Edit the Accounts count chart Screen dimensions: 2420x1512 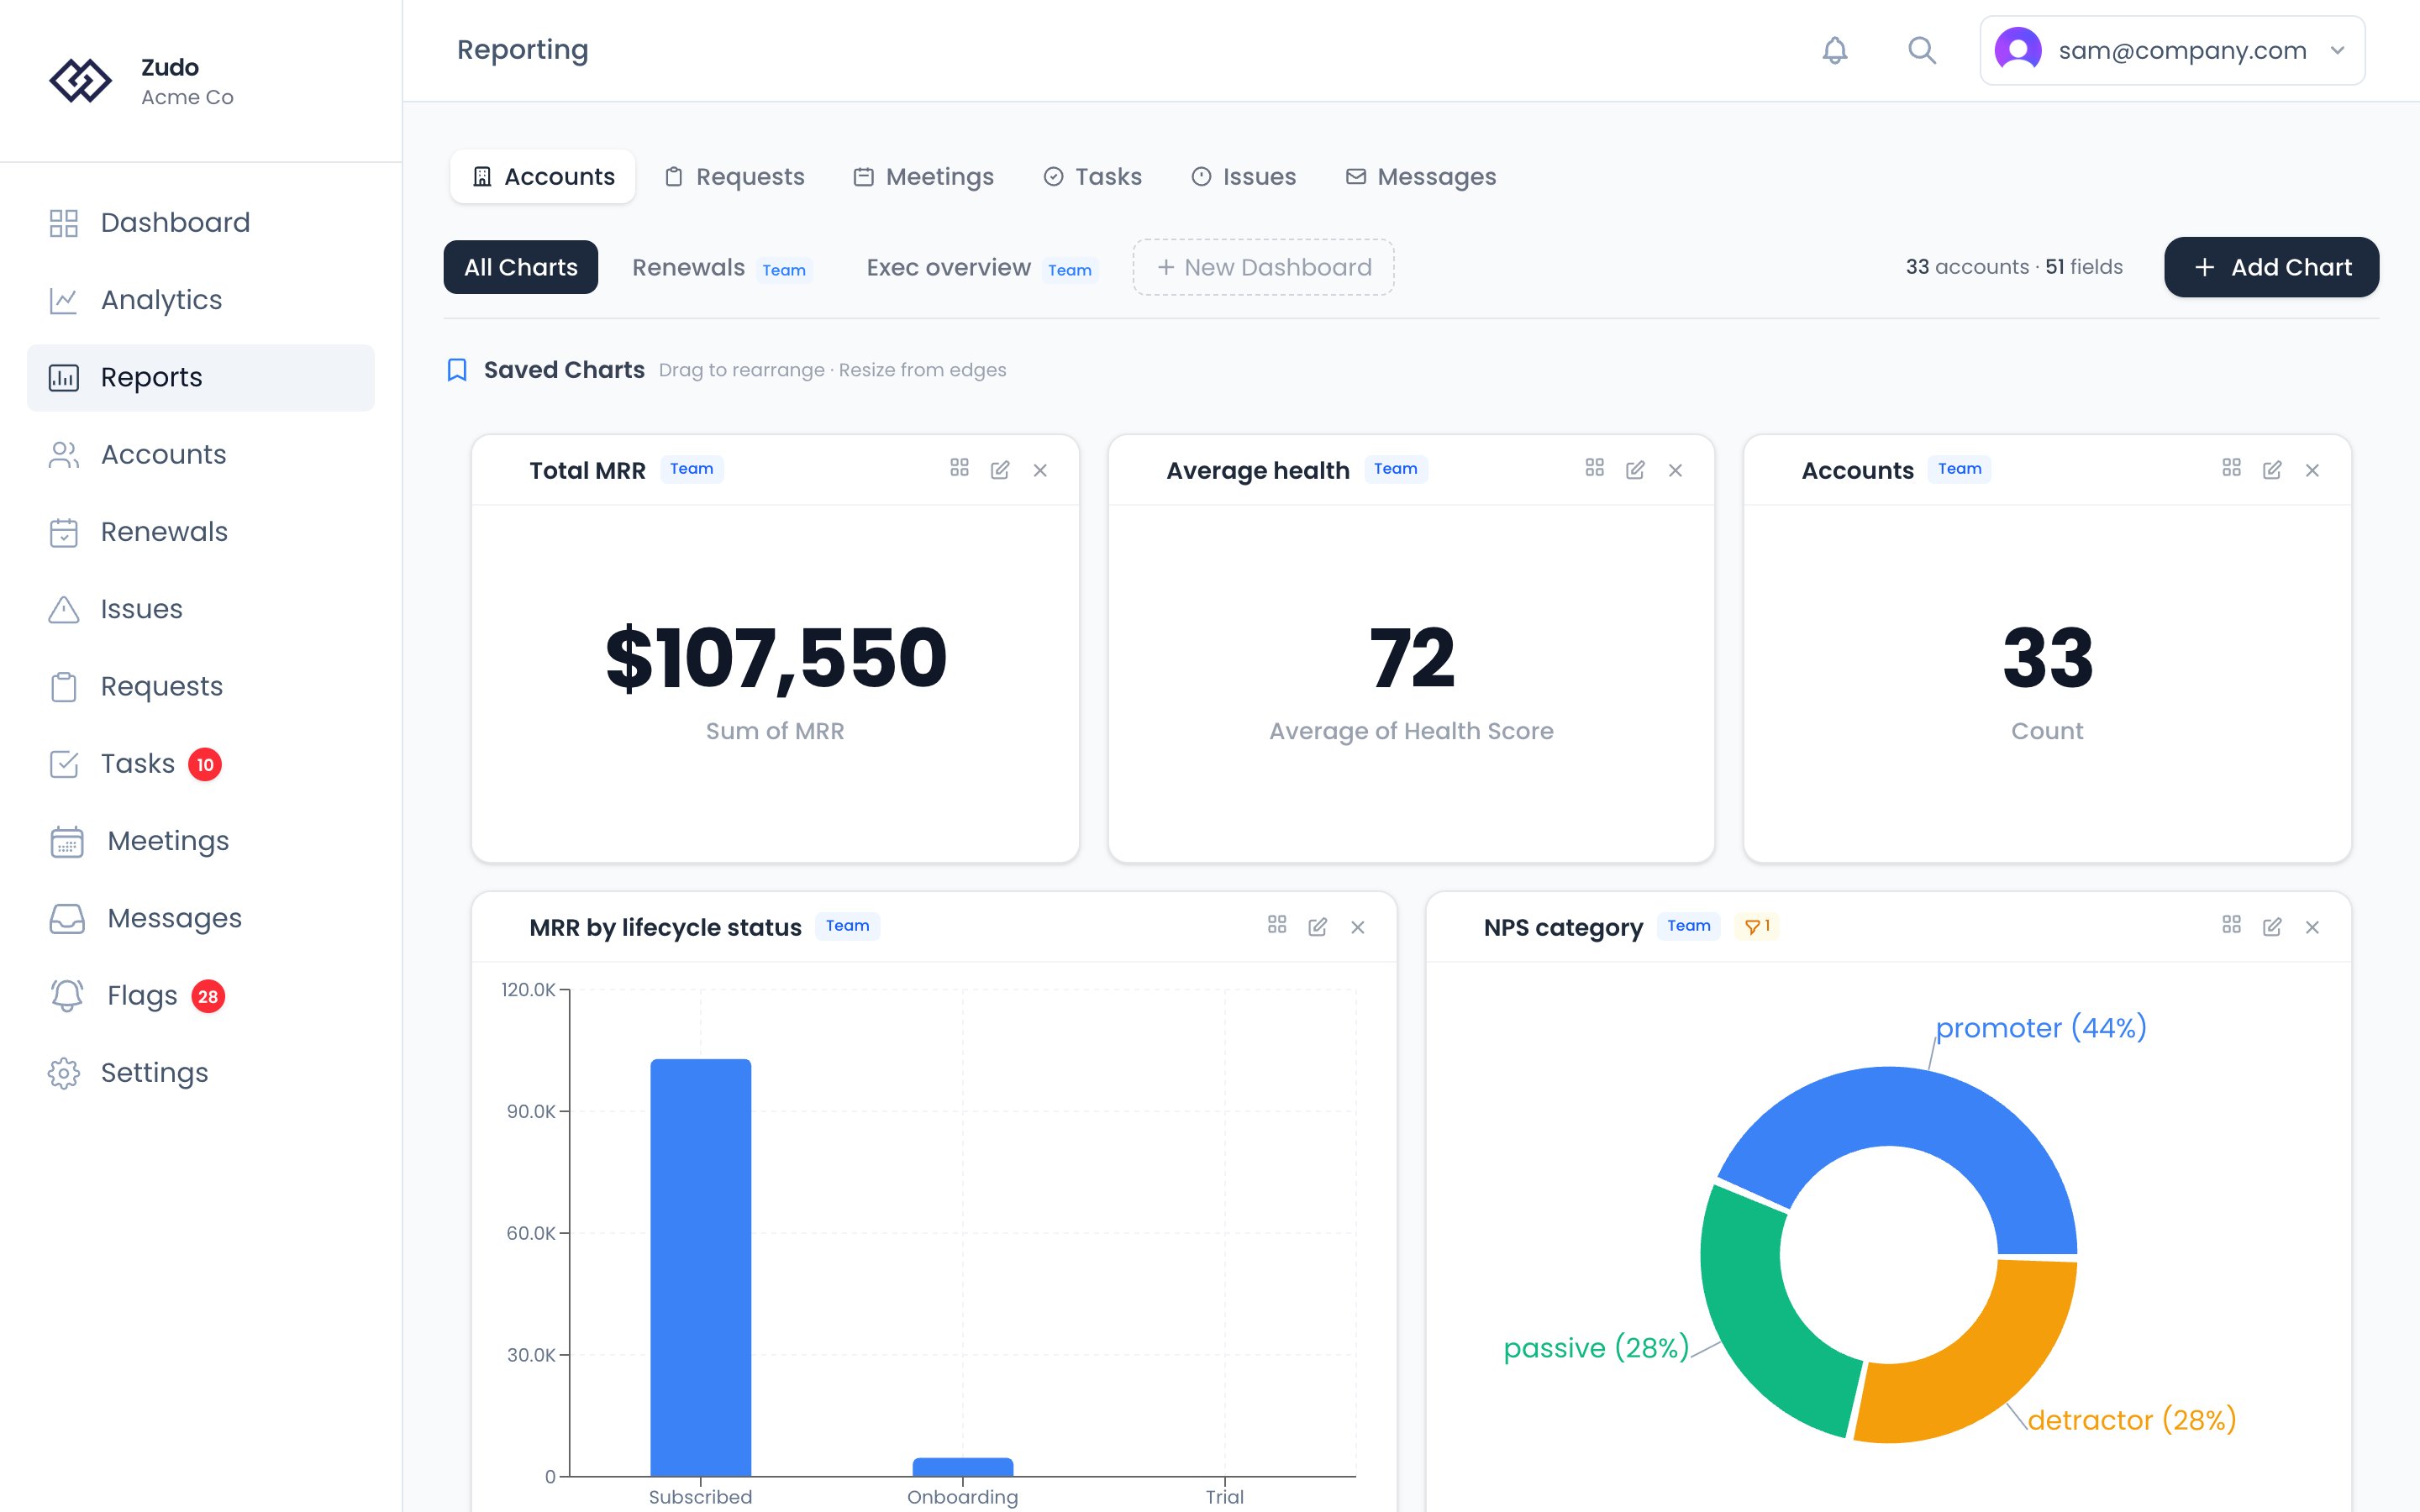[x=2272, y=470]
